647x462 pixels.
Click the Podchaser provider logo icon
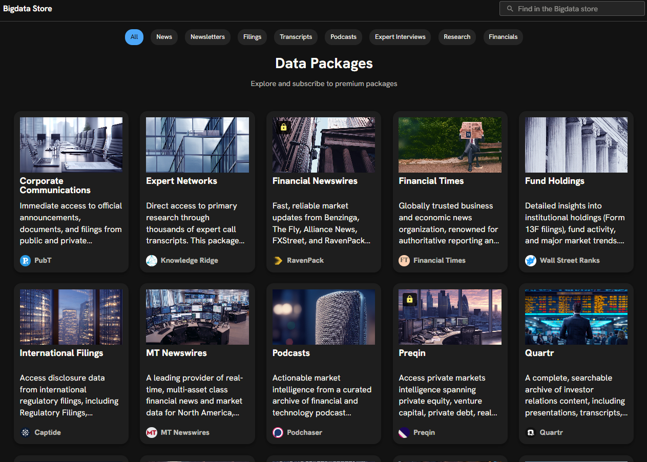click(x=278, y=433)
